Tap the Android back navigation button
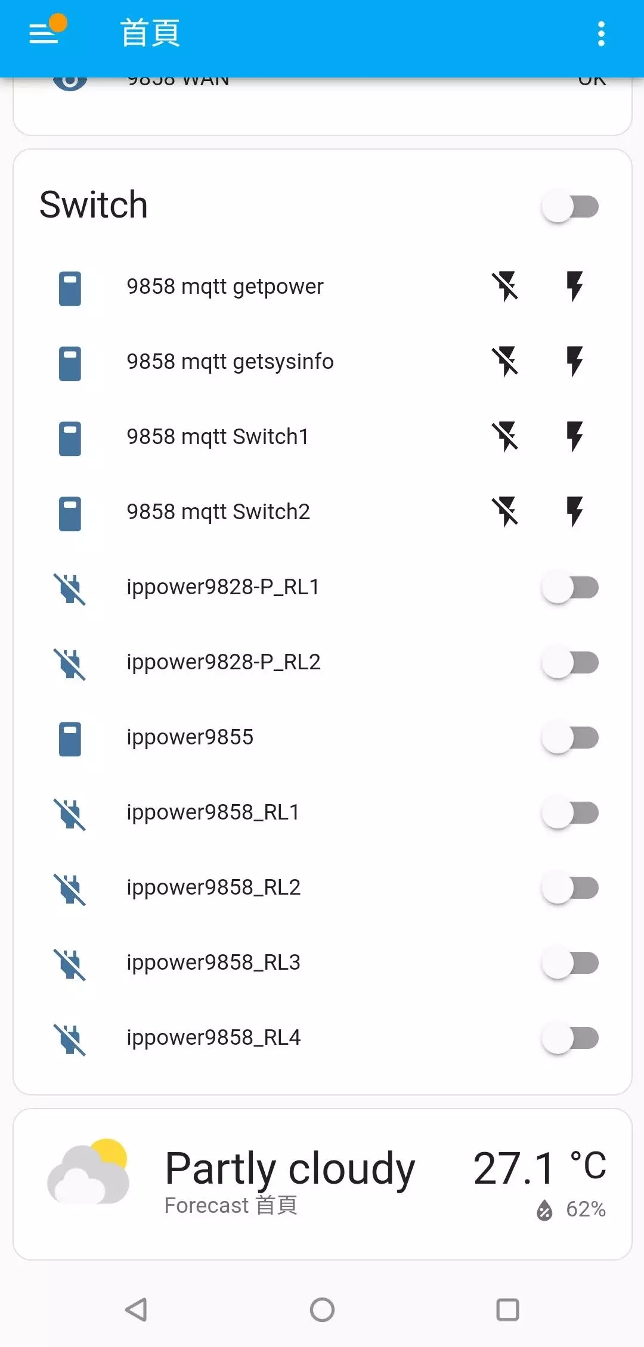The height and width of the screenshot is (1347, 644). click(137, 1309)
